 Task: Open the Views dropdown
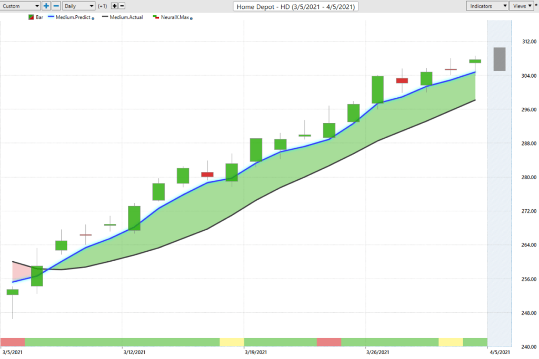coord(522,6)
